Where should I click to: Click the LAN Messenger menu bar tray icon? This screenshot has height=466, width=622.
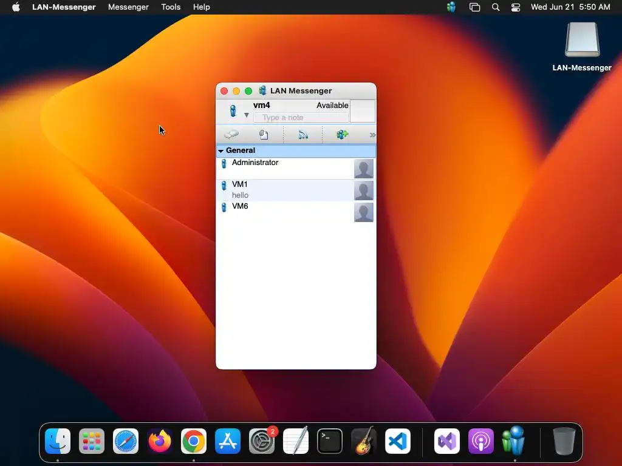(451, 7)
